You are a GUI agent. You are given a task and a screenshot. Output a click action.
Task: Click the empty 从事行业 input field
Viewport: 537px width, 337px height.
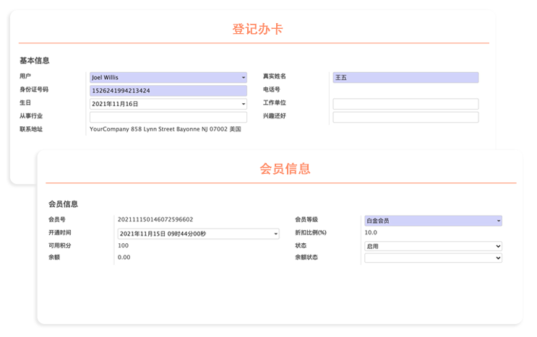click(168, 117)
